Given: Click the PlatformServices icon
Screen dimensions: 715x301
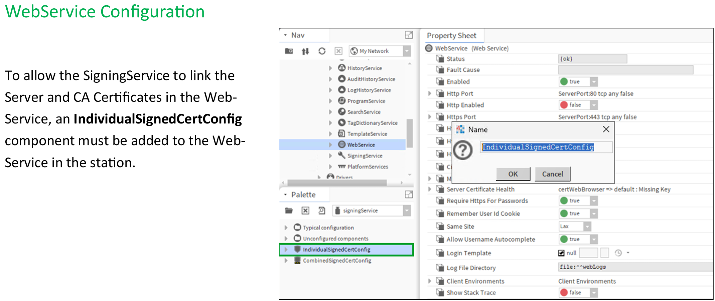Looking at the screenshot, I should (342, 166).
